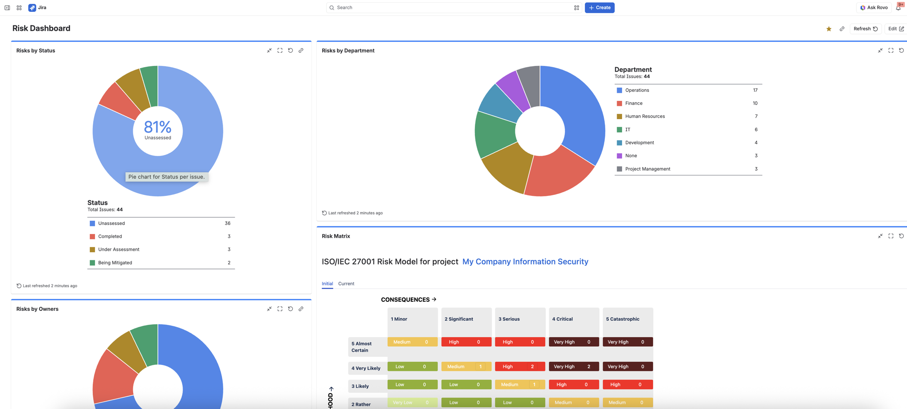
Task: Open the 4 Very Likely, 4 Critical cell
Action: (x=574, y=367)
